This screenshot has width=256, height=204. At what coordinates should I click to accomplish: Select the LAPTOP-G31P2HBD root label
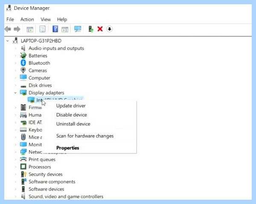coord(41,41)
